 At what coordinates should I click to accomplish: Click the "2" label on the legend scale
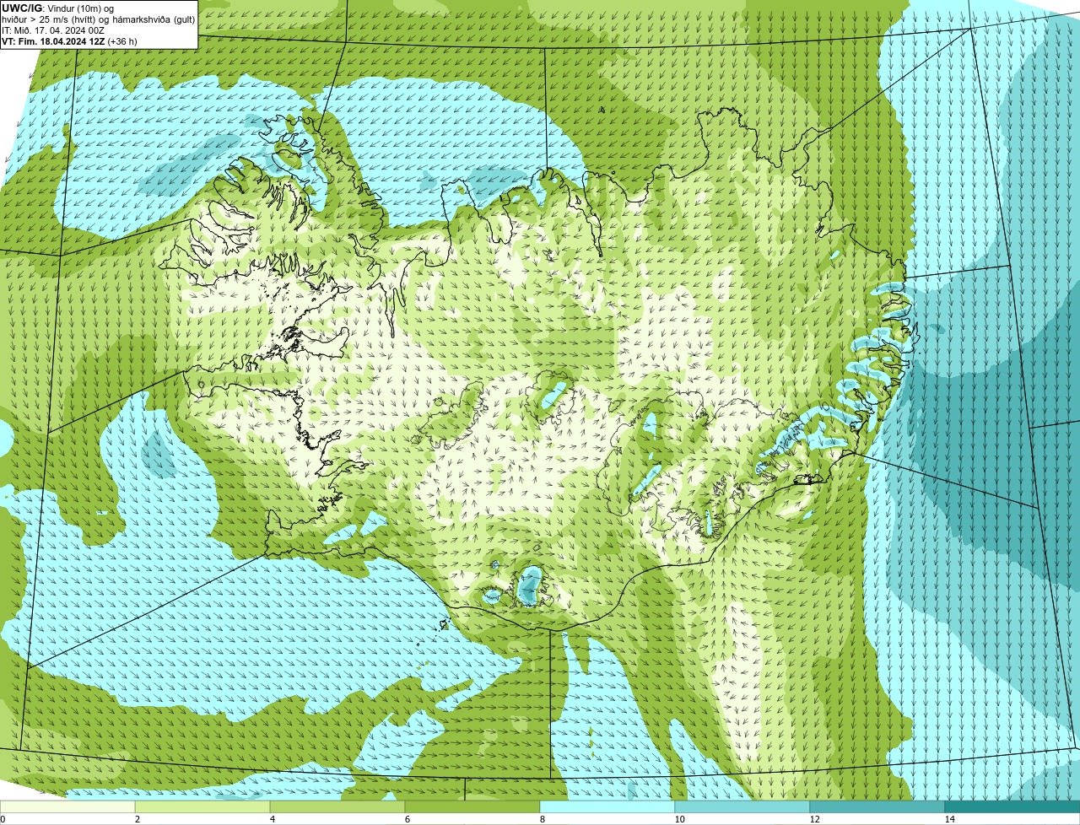(137, 819)
